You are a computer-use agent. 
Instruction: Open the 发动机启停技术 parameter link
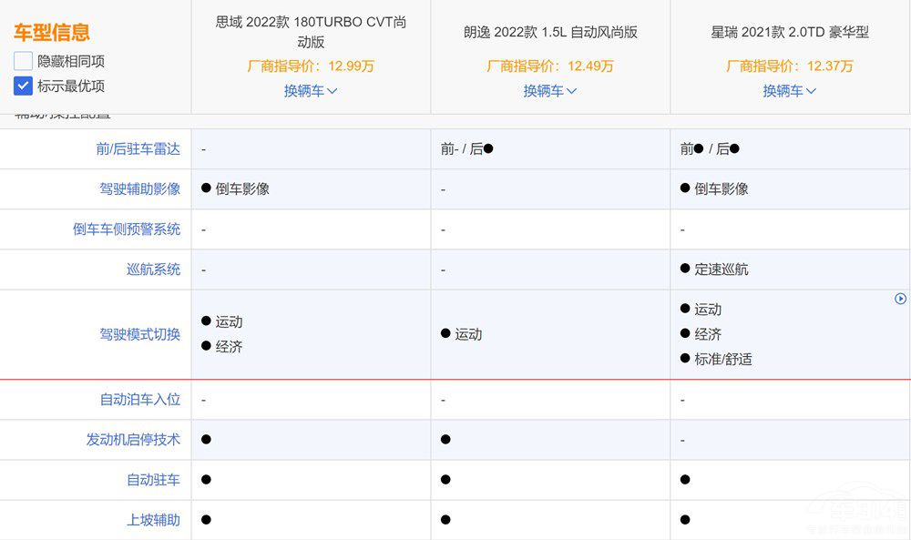[133, 440]
